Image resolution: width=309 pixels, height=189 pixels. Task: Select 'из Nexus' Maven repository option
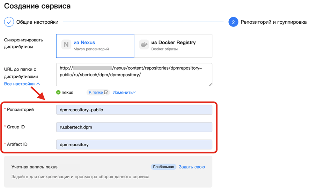95,46
